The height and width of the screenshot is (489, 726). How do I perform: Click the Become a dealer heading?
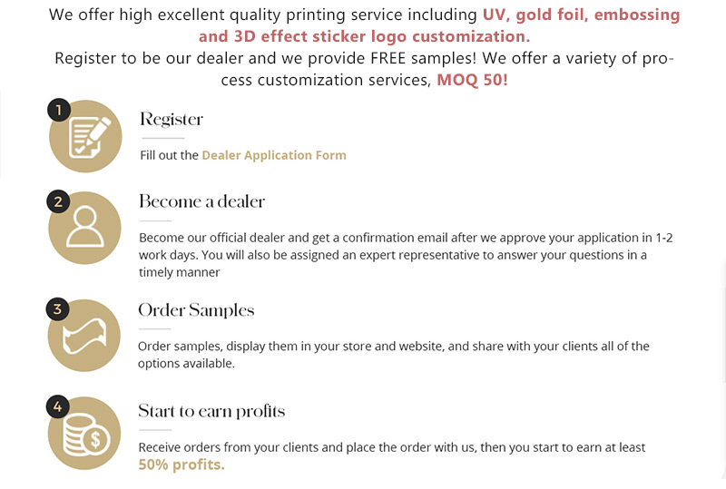point(201,201)
